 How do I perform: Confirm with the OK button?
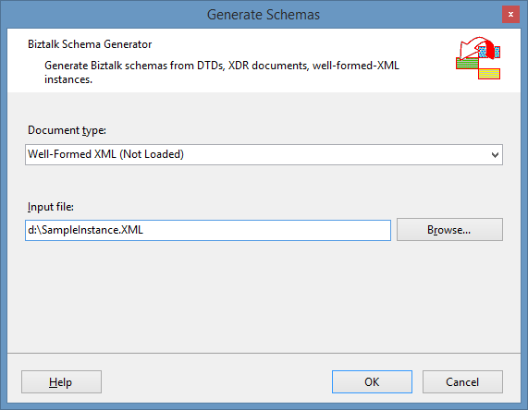click(x=372, y=381)
